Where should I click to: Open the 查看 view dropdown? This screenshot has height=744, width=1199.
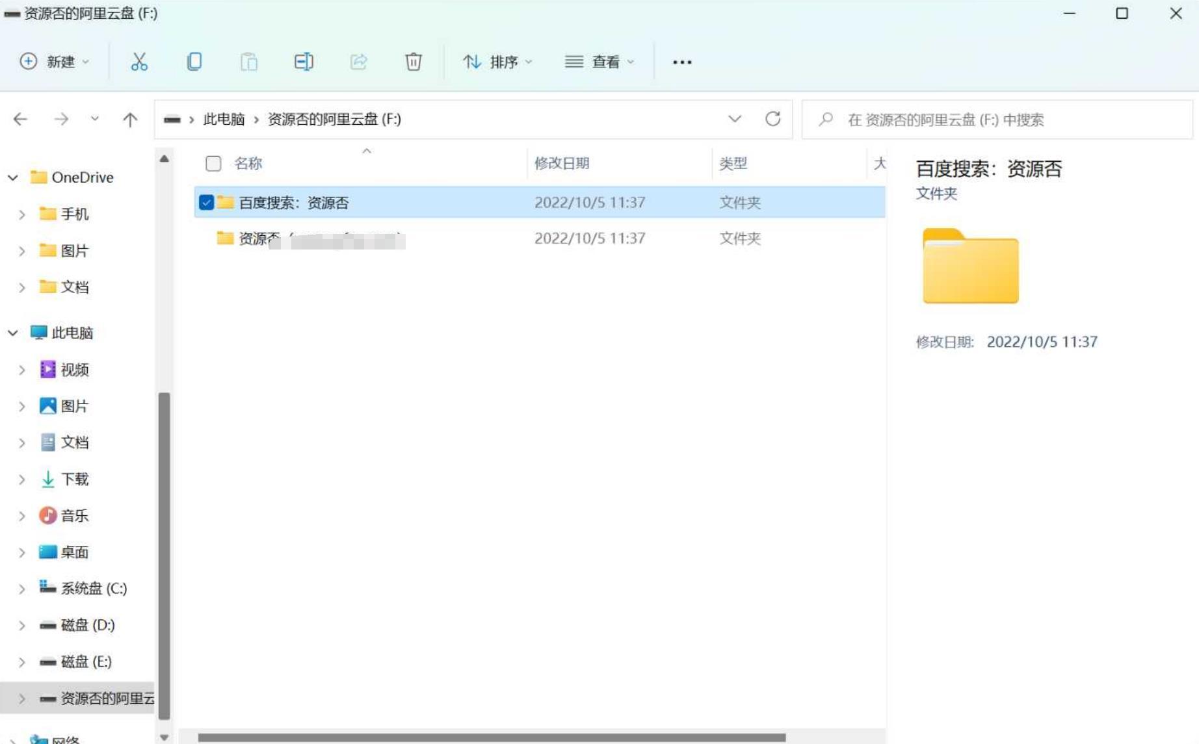(599, 62)
